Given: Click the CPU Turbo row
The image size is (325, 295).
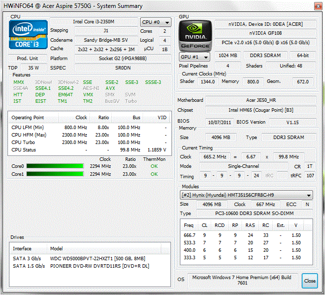Looking at the screenshot, I should coord(89,143).
